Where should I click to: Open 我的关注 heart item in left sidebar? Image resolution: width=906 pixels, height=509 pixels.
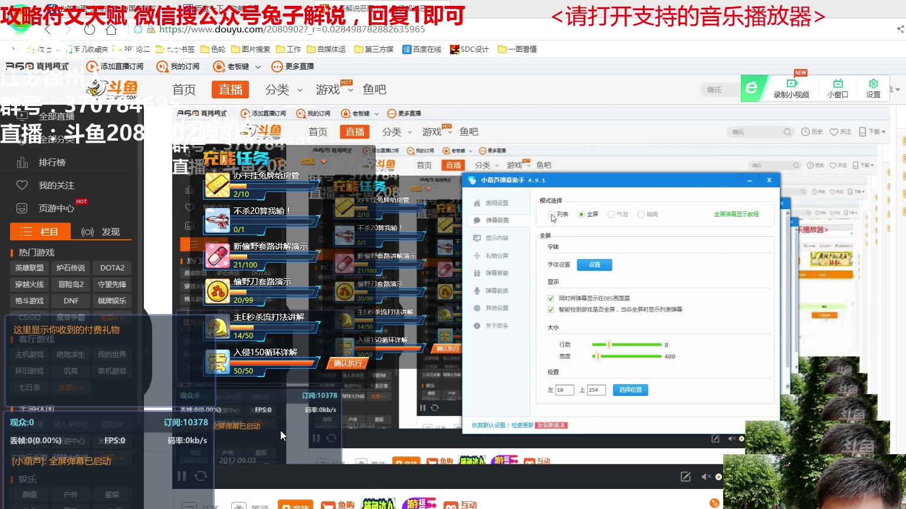pos(22,185)
